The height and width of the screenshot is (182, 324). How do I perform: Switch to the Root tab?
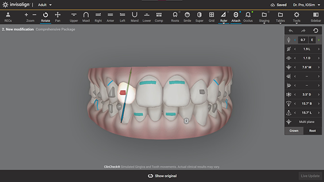point(312,131)
